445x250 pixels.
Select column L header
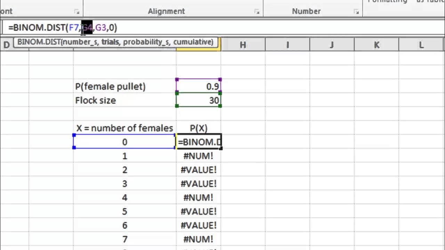tap(421, 45)
